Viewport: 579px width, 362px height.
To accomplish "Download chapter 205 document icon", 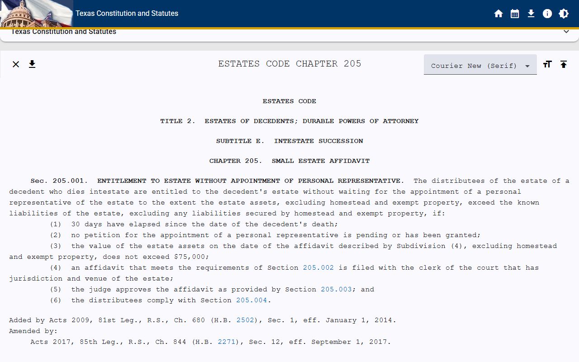I will [32, 64].
